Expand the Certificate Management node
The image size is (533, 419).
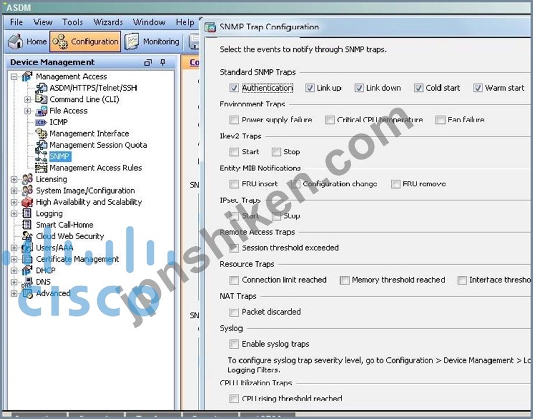coord(14,259)
